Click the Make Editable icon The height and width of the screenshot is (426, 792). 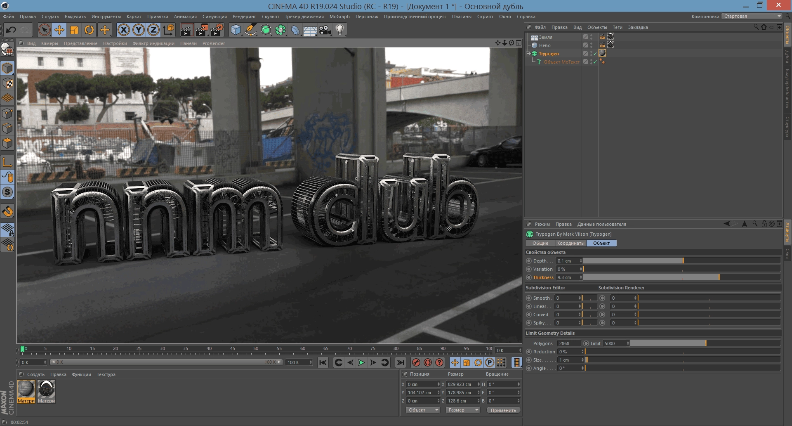point(7,50)
